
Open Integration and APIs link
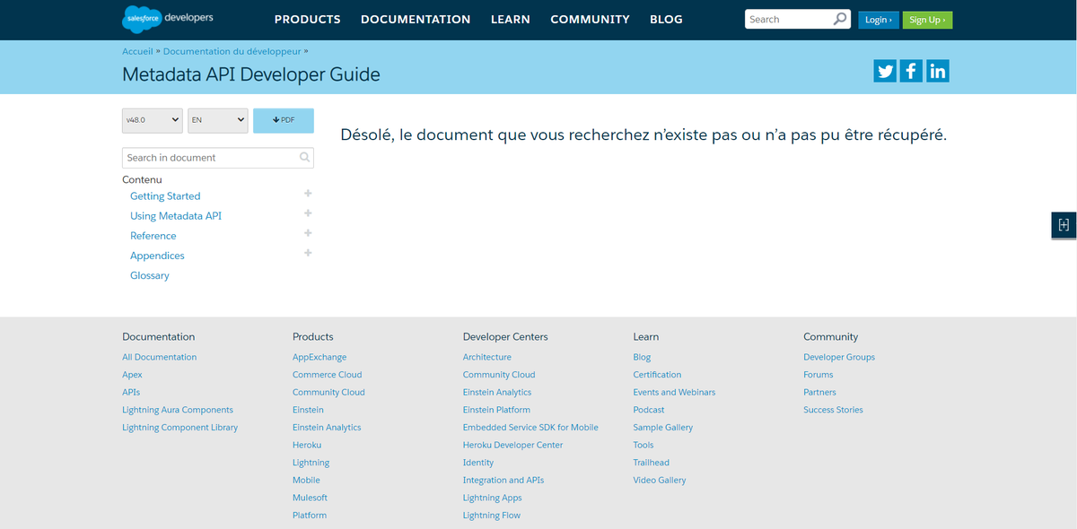(503, 480)
